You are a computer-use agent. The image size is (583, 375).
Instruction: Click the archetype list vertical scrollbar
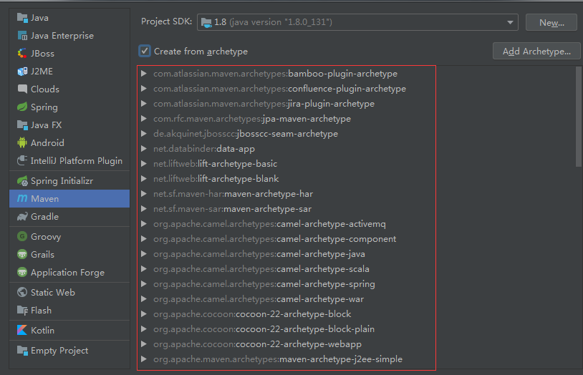tap(578, 117)
